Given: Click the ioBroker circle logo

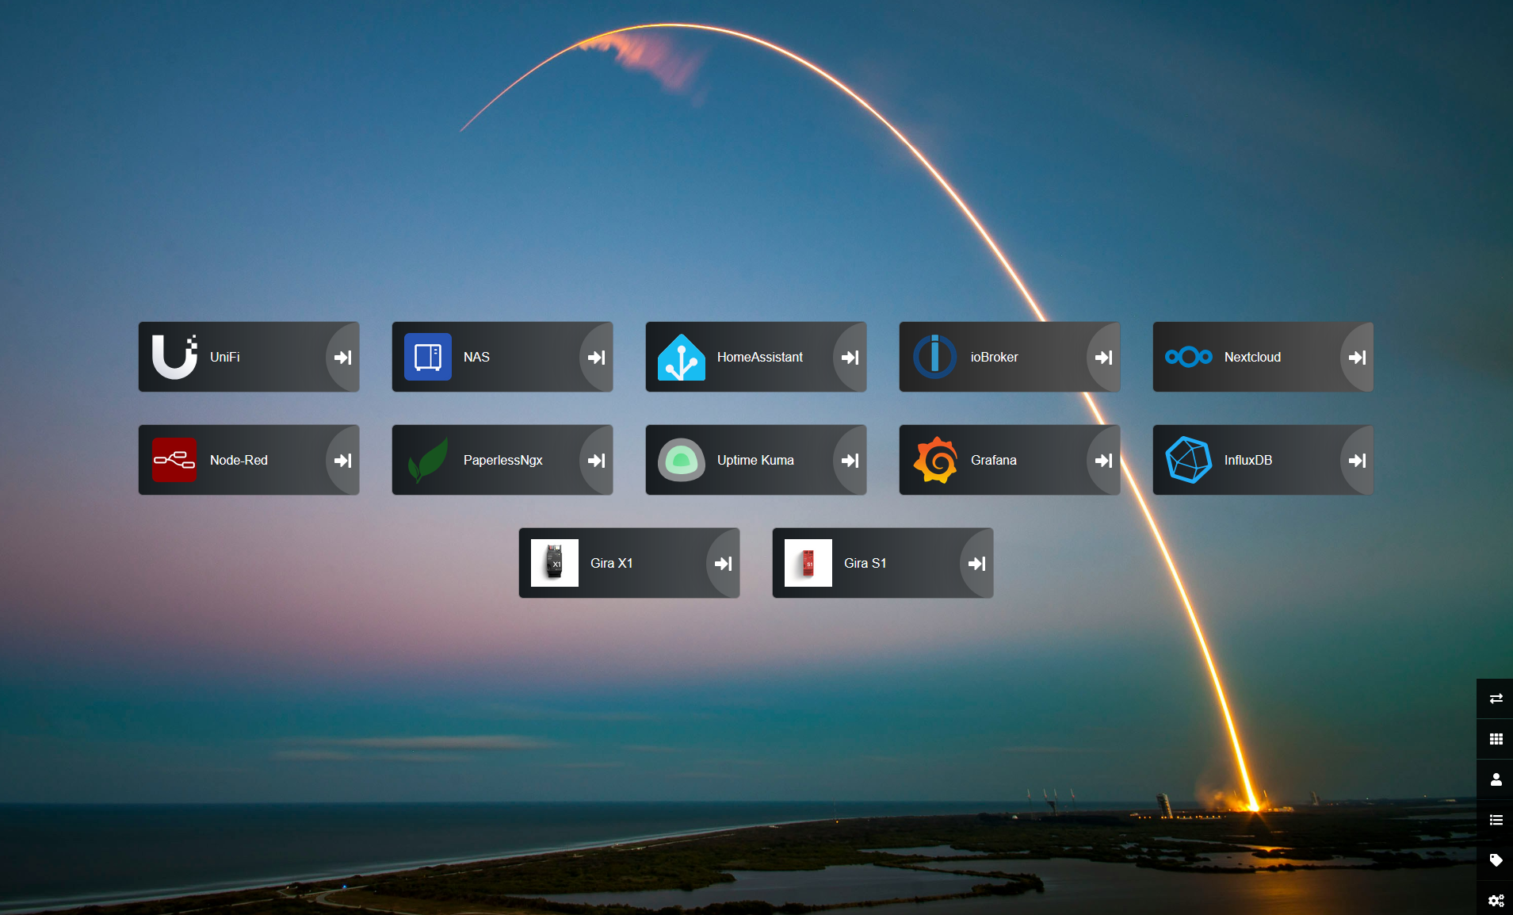Looking at the screenshot, I should [x=935, y=357].
